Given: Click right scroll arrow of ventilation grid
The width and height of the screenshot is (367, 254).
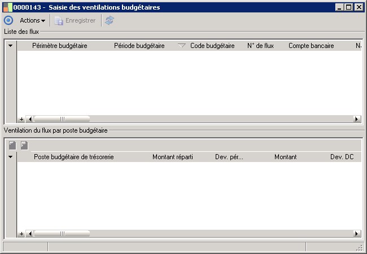Looking at the screenshot, I should [x=357, y=234].
